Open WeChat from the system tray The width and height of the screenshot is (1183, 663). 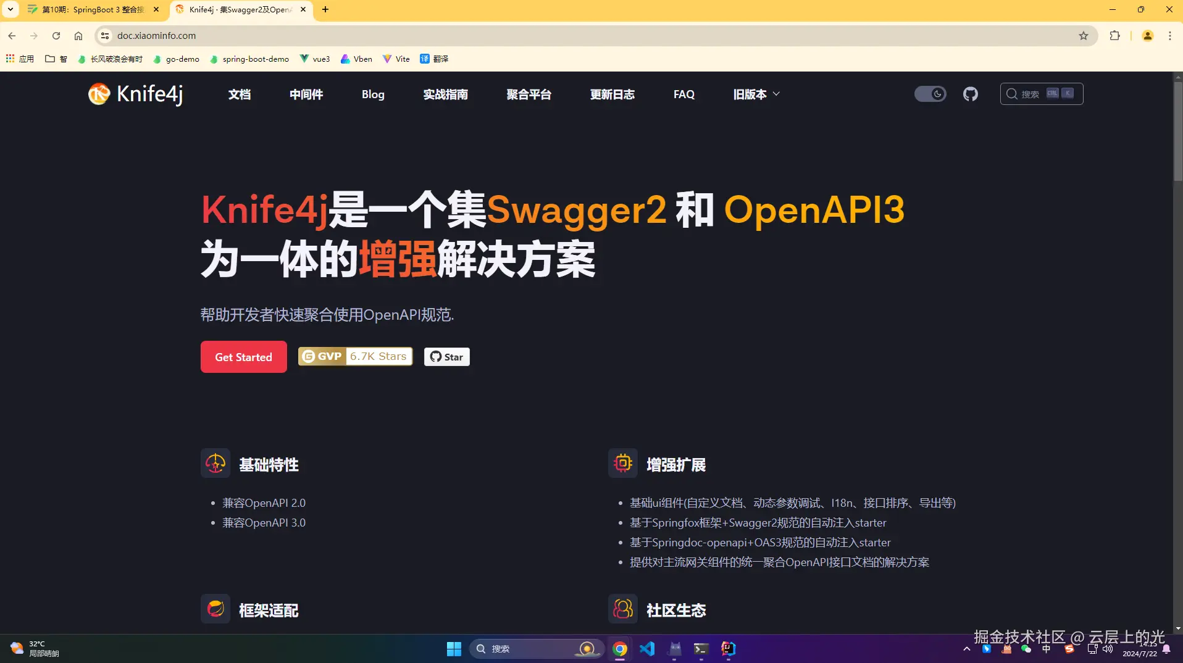click(1026, 649)
